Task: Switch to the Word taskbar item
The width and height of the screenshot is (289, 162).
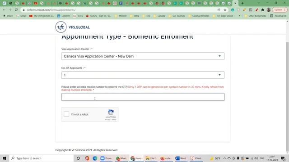Action: tap(181, 158)
